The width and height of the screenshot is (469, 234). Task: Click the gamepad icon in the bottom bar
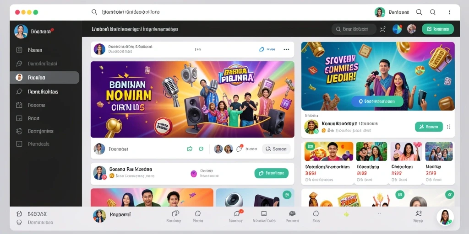292,213
